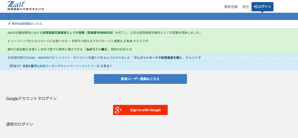Open the 簡単売買 menu item
The image size is (298, 138).
(231, 7)
